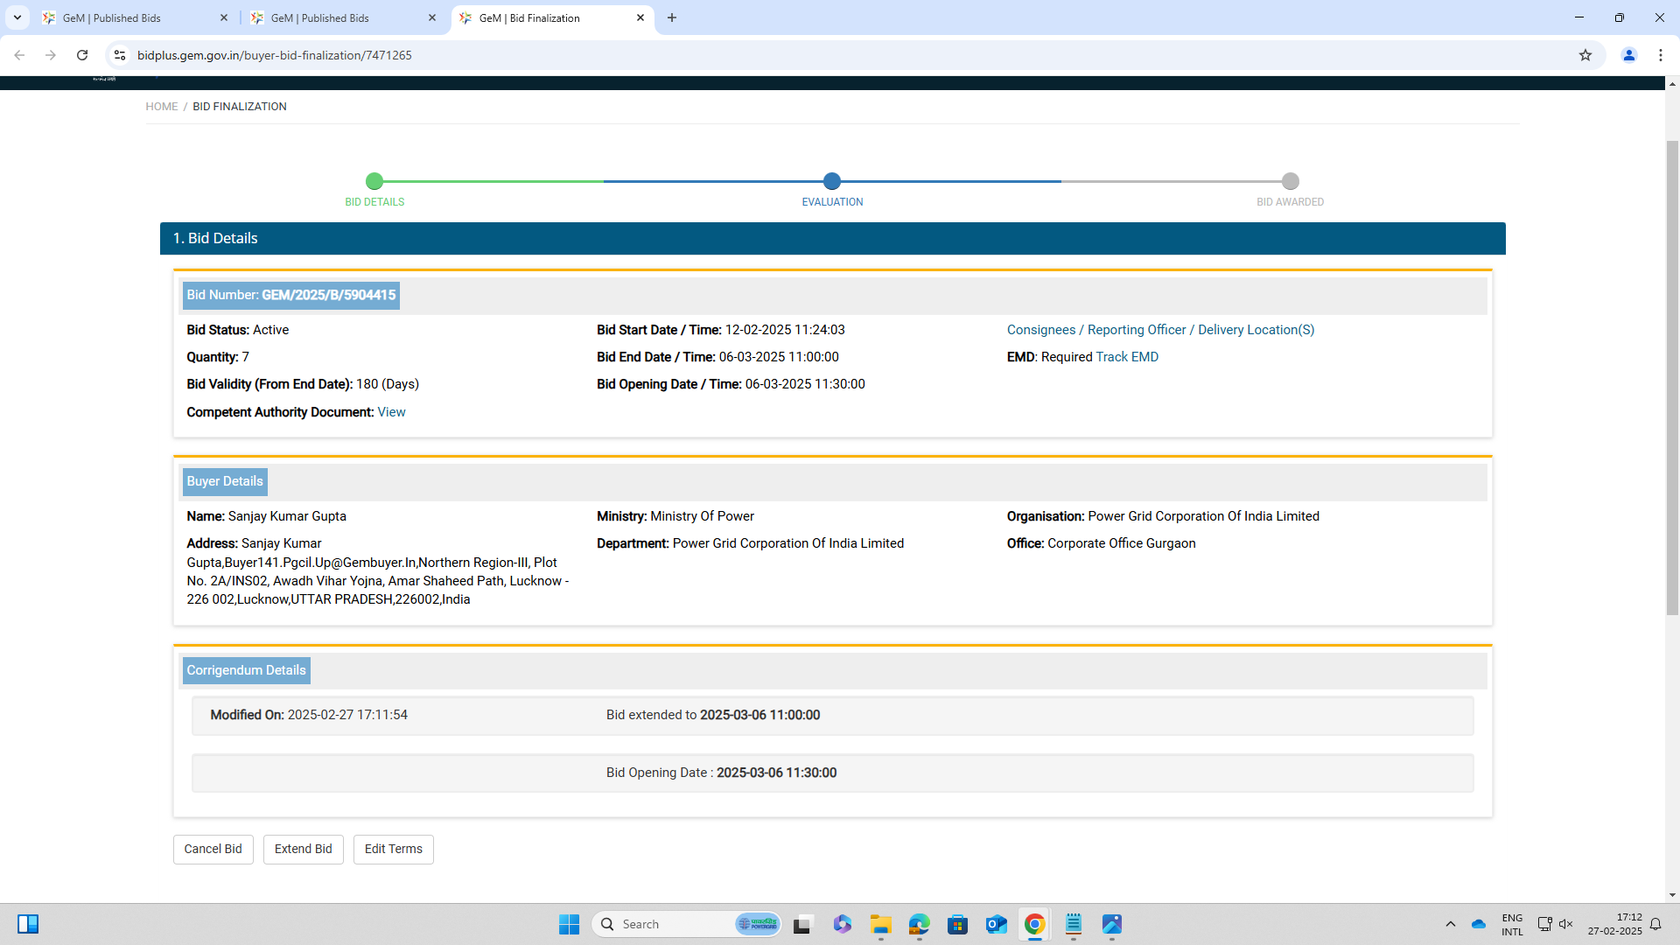
Task: Click the Bid Details green step marker
Action: tap(374, 181)
